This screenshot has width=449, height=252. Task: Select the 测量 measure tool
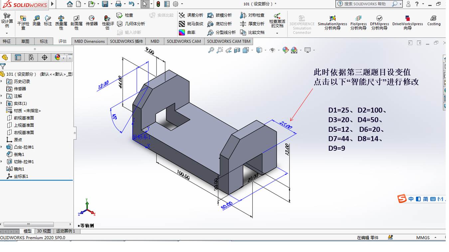click(x=37, y=20)
